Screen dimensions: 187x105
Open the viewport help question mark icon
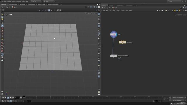pyautogui.click(x=99, y=10)
